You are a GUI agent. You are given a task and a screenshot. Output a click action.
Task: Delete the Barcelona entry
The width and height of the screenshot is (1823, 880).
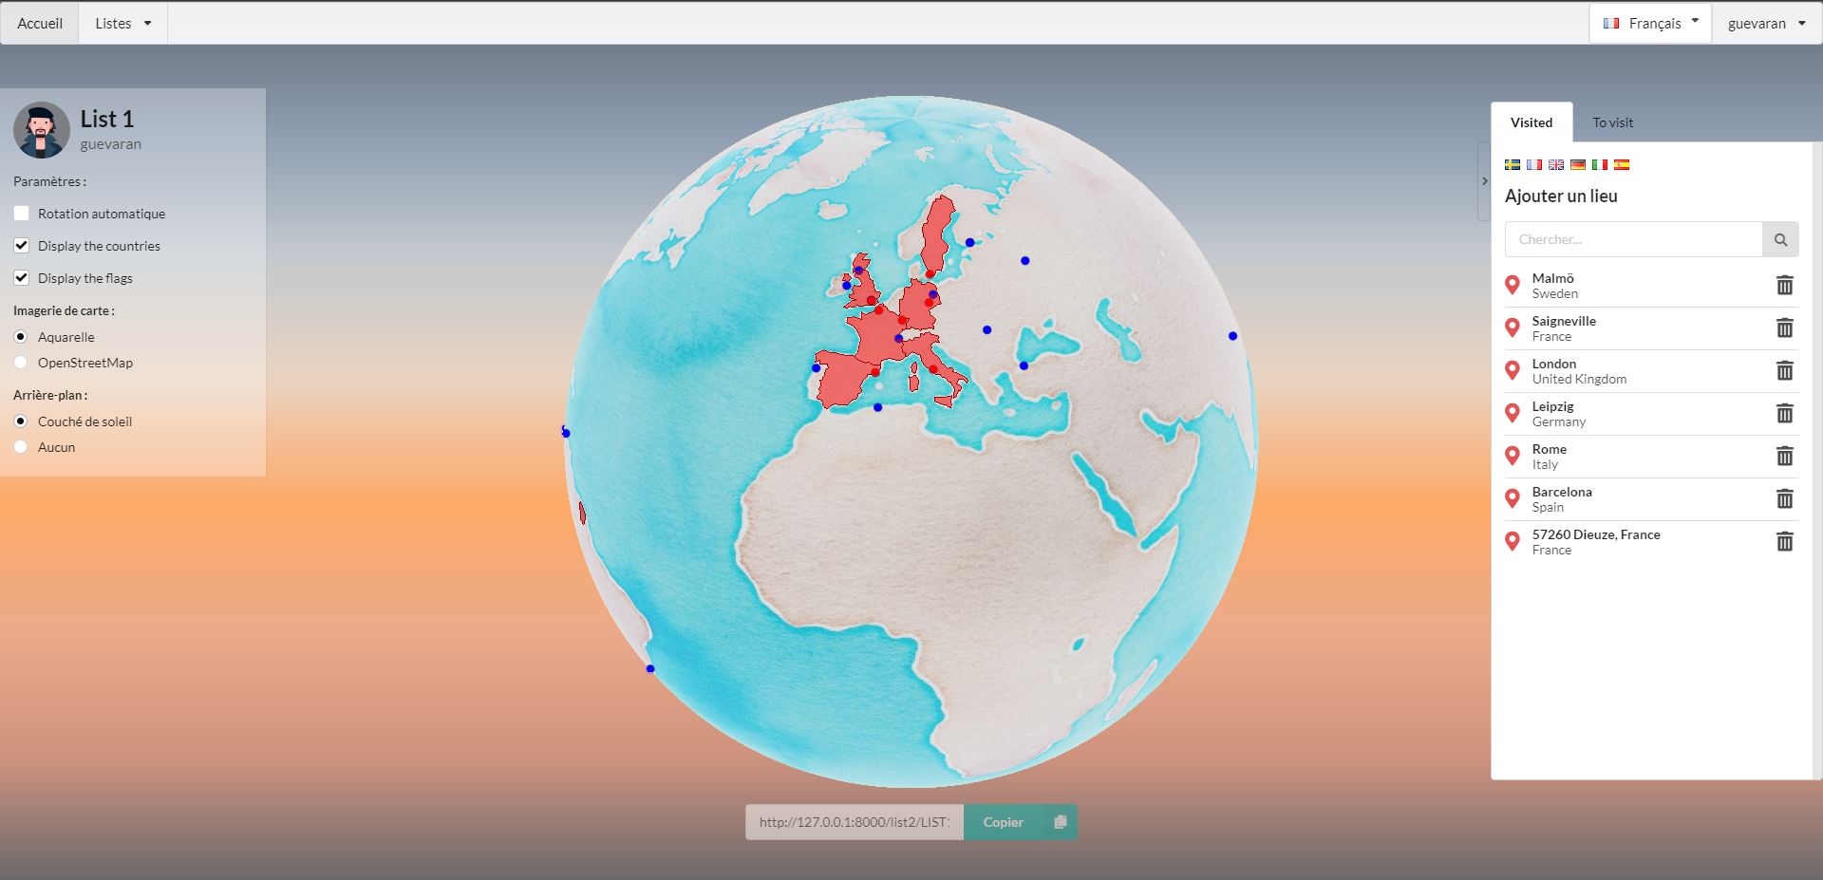[1784, 499]
